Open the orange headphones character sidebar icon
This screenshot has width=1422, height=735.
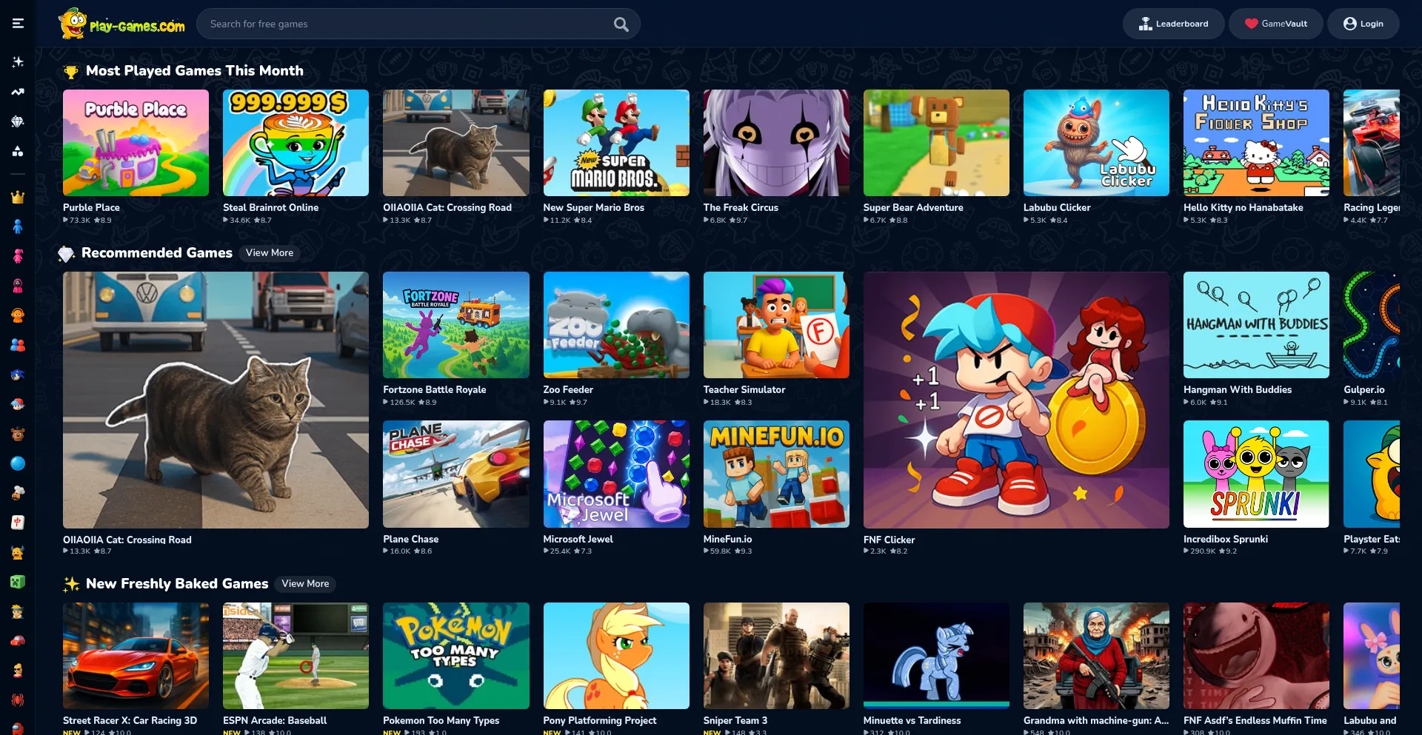pyautogui.click(x=18, y=315)
